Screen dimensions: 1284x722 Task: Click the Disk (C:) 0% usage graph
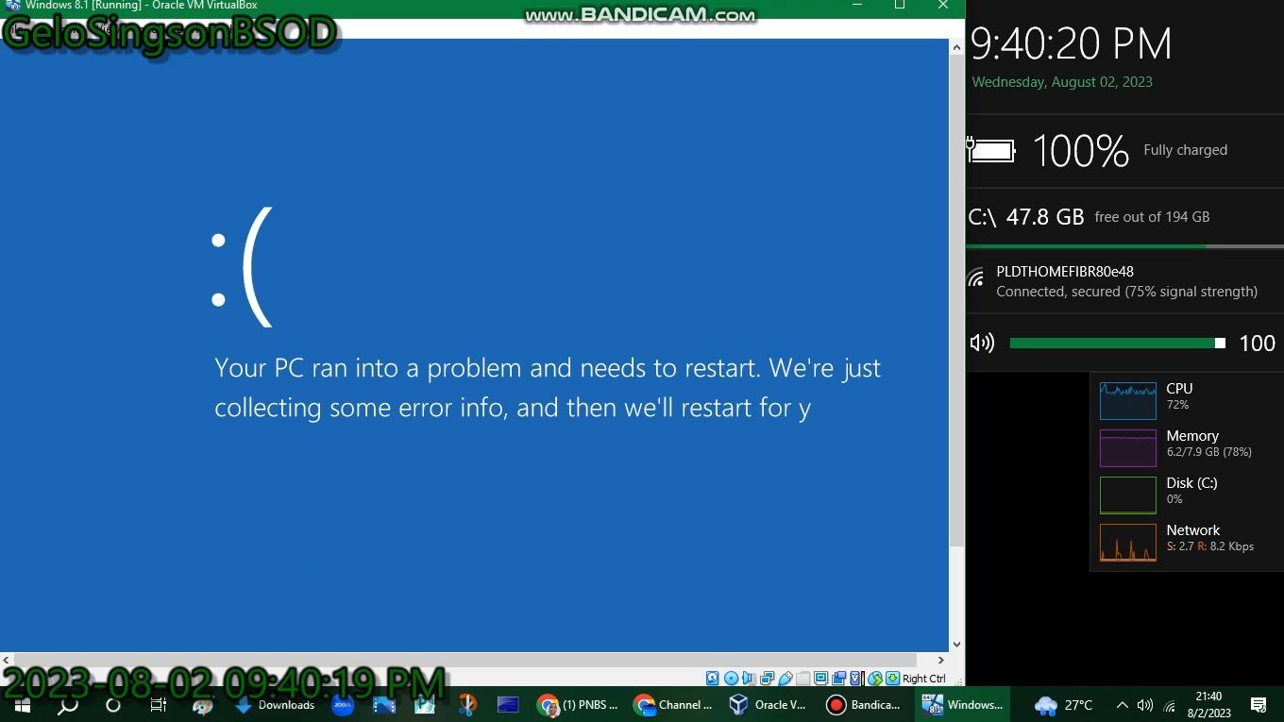pyautogui.click(x=1127, y=495)
